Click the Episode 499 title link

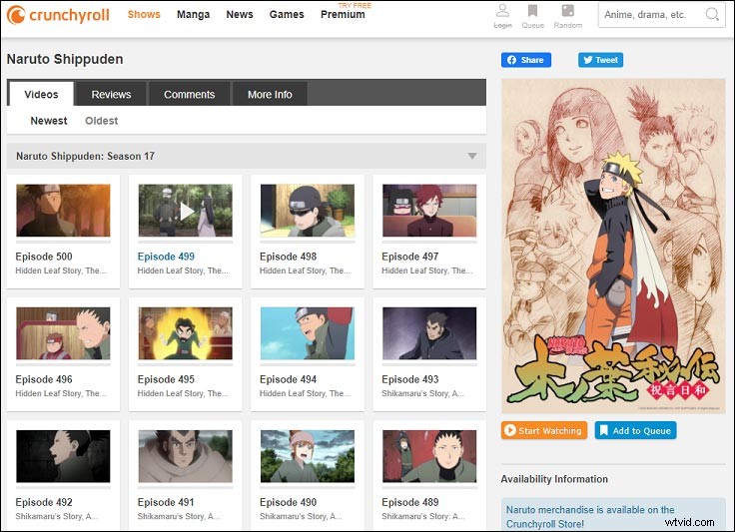click(x=166, y=257)
